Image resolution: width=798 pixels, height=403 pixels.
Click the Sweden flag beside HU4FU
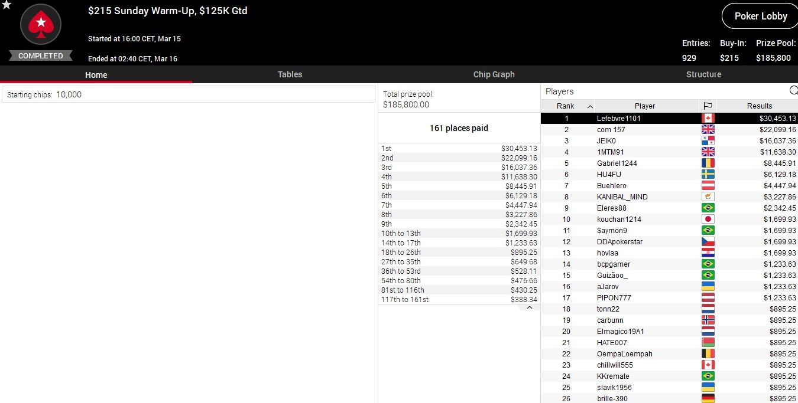[x=708, y=175]
